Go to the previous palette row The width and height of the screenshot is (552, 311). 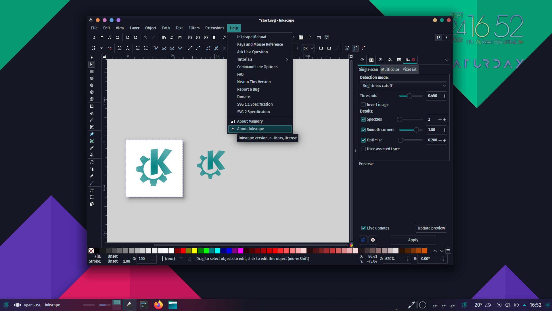435,251
